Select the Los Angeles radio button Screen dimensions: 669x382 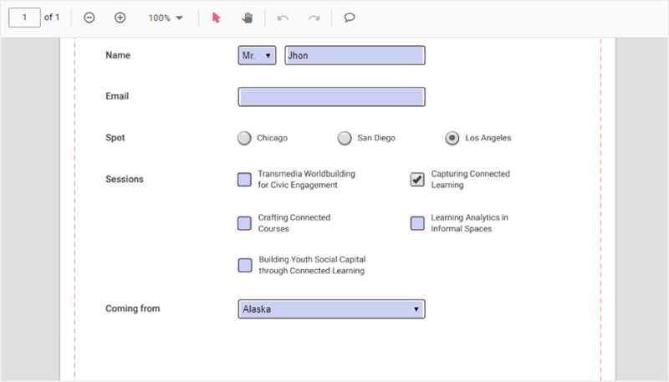(x=452, y=138)
